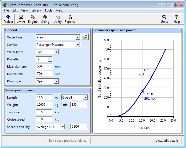Click the Max. diameter field

44,66
